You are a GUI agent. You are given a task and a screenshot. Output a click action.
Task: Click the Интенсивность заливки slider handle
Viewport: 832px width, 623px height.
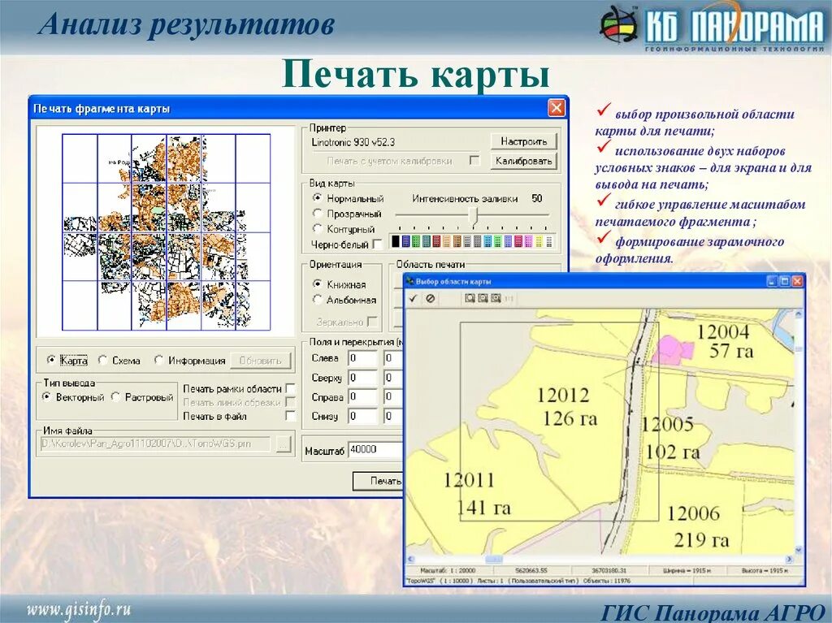click(474, 215)
